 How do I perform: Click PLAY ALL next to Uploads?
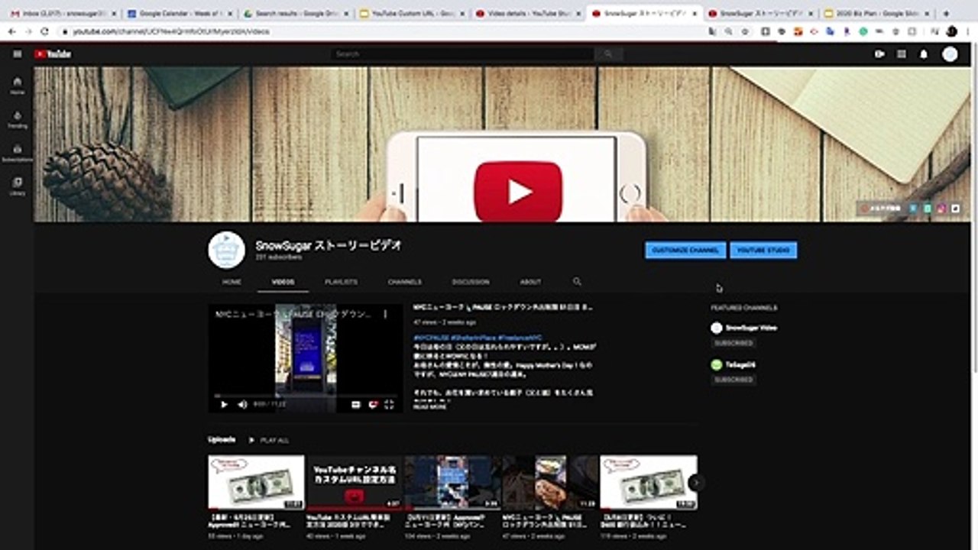click(269, 441)
